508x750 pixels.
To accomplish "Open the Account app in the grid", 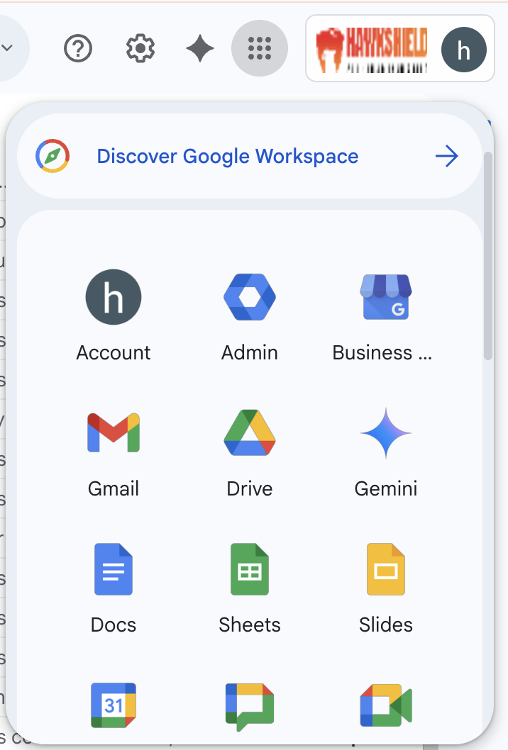I will 114,296.
